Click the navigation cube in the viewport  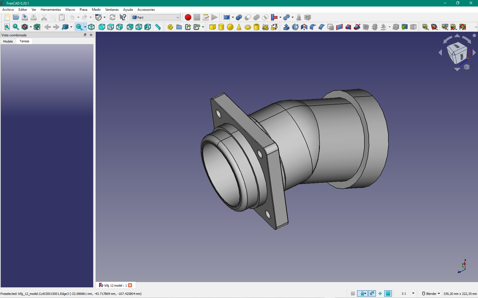point(457,53)
